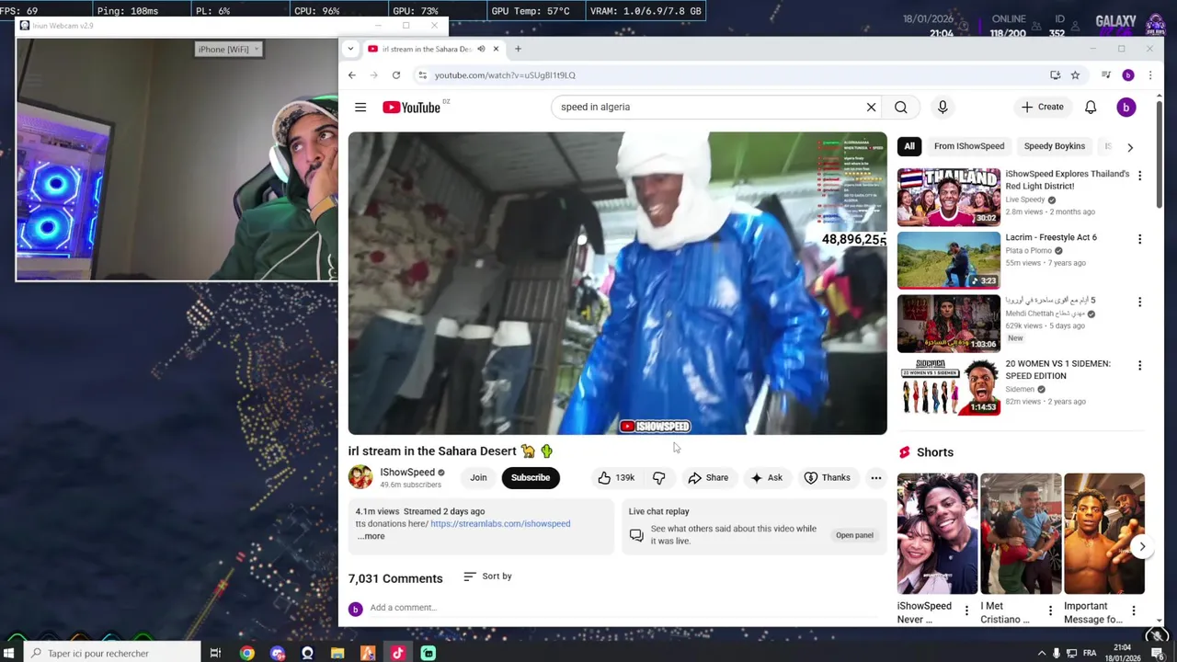
Task: Click the Chrome address bar URL
Action: 505,75
